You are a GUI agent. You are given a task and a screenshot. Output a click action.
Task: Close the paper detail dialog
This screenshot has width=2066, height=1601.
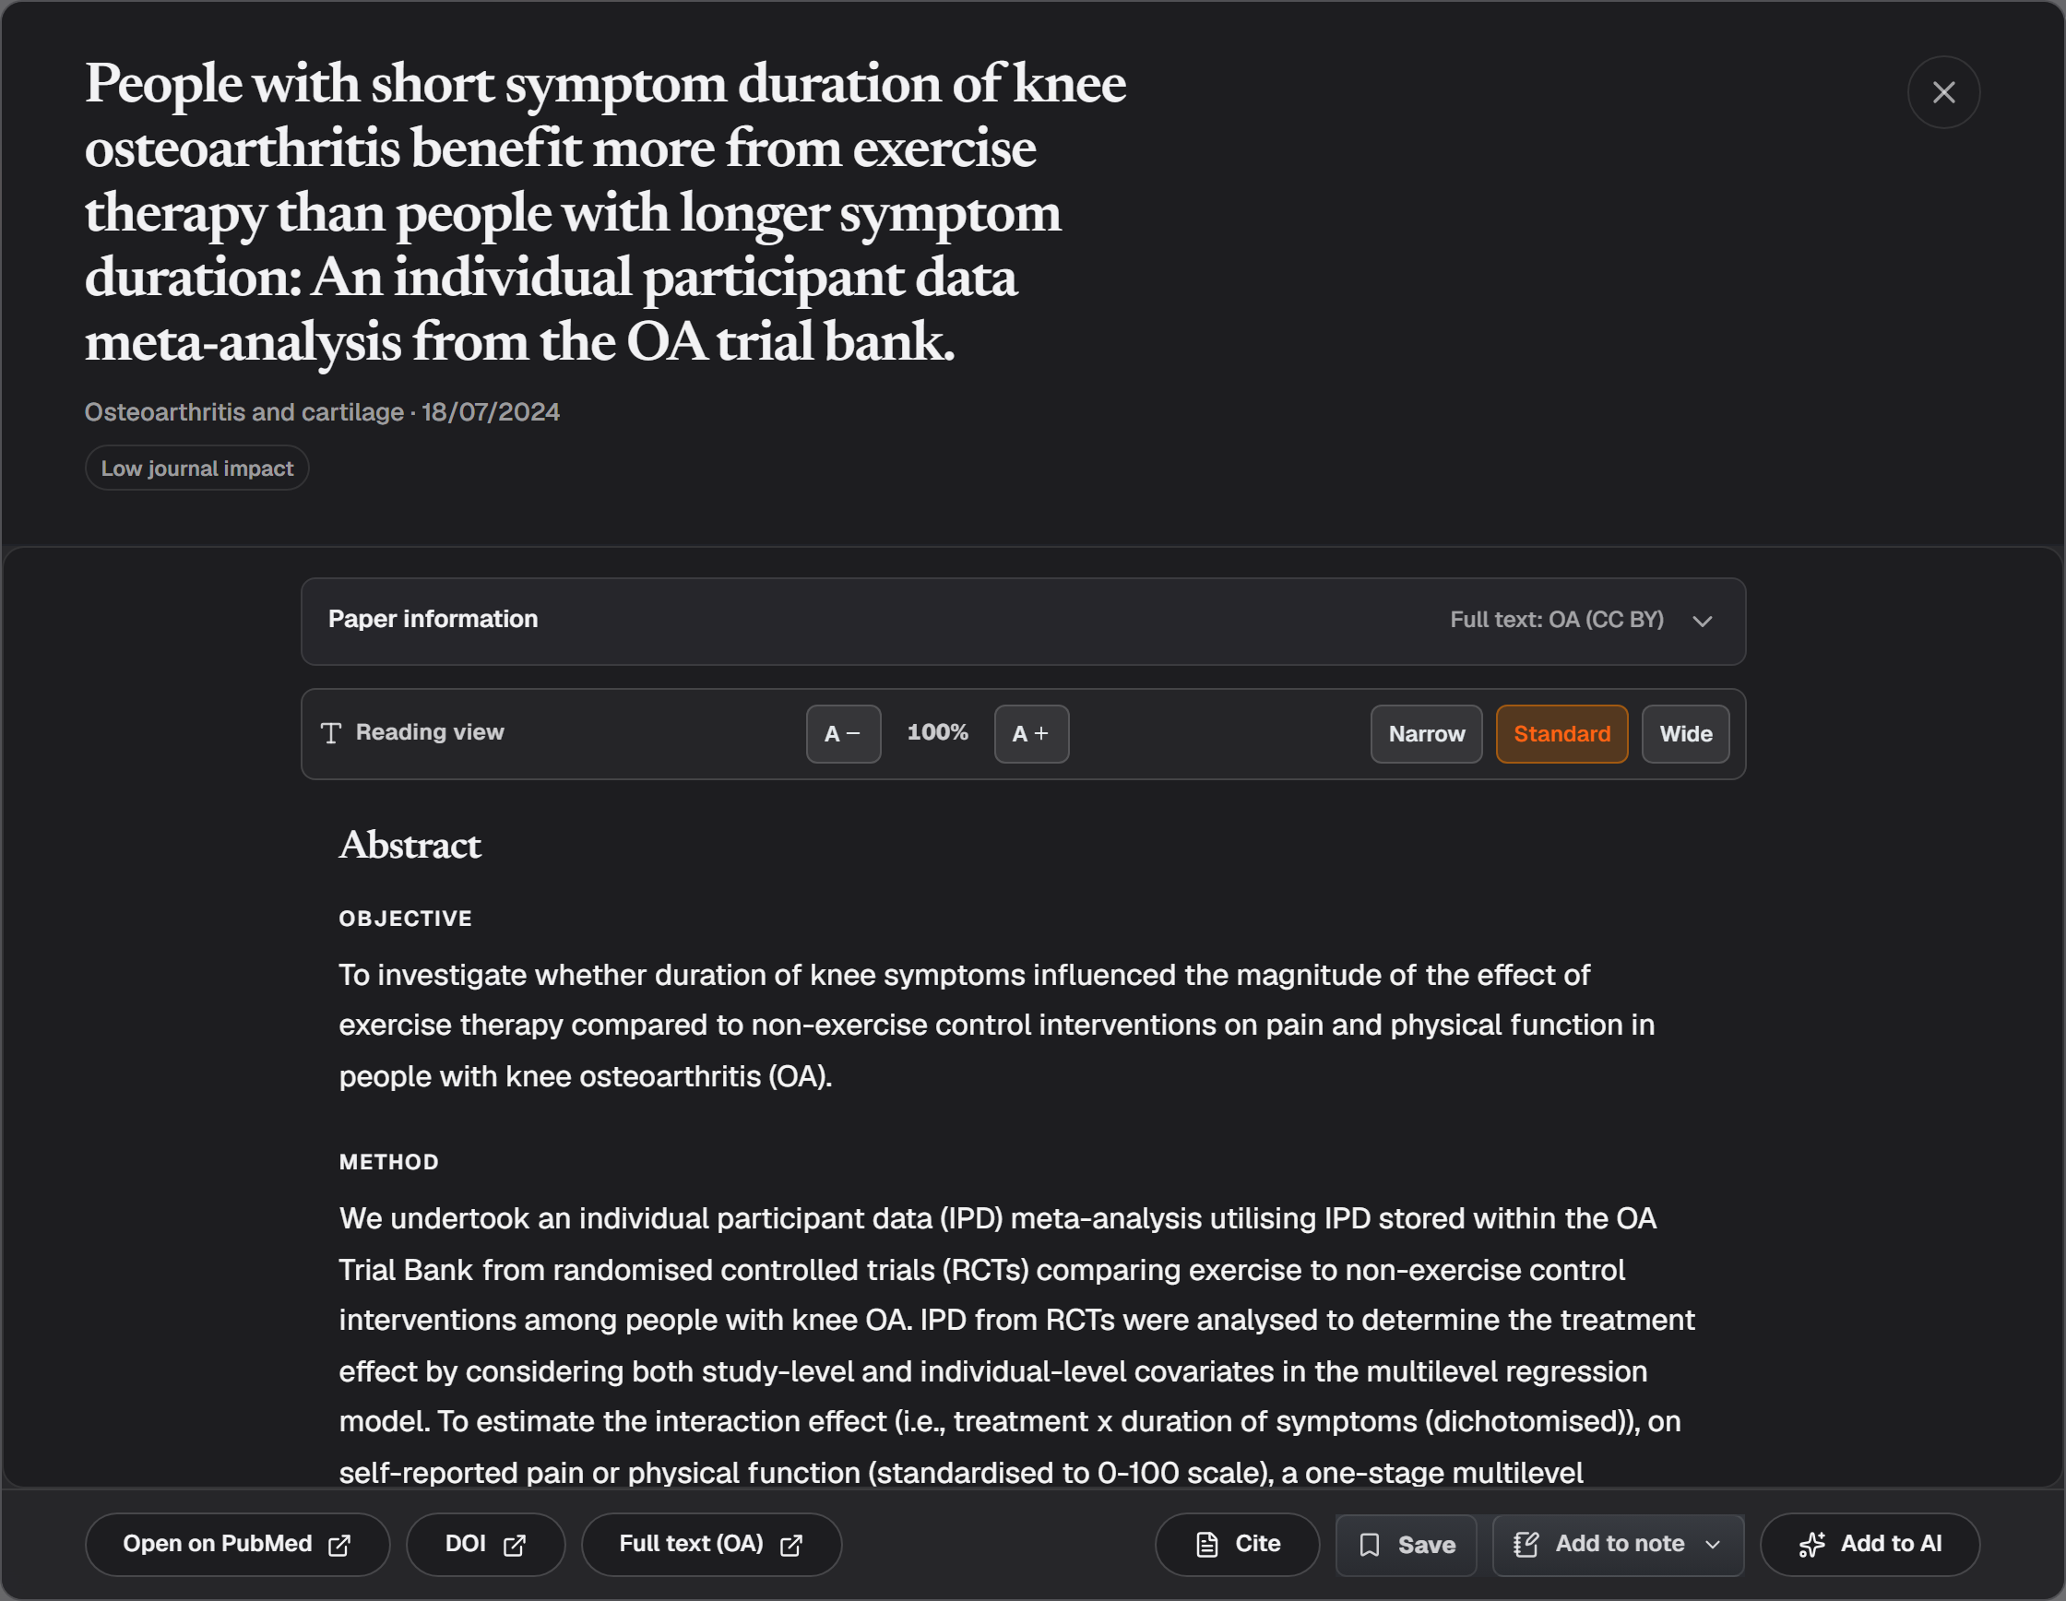(x=1943, y=91)
